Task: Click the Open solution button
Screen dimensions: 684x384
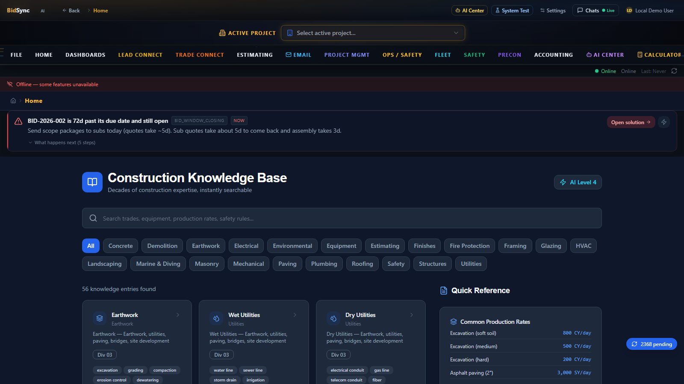Action: (x=631, y=122)
